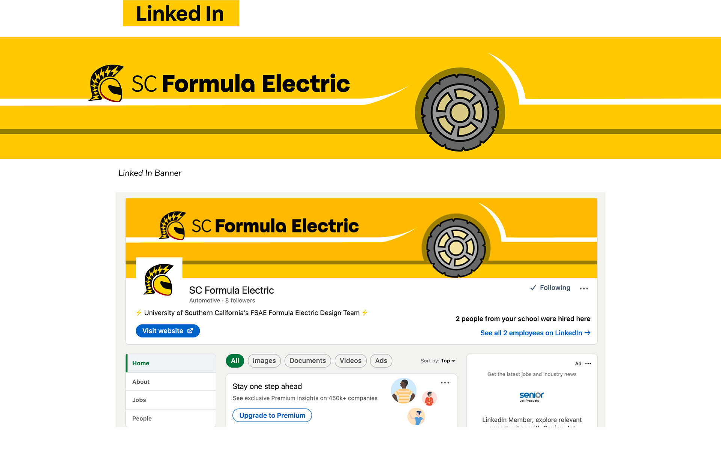The width and height of the screenshot is (721, 459).
Task: Switch to the About tab
Action: 141,382
